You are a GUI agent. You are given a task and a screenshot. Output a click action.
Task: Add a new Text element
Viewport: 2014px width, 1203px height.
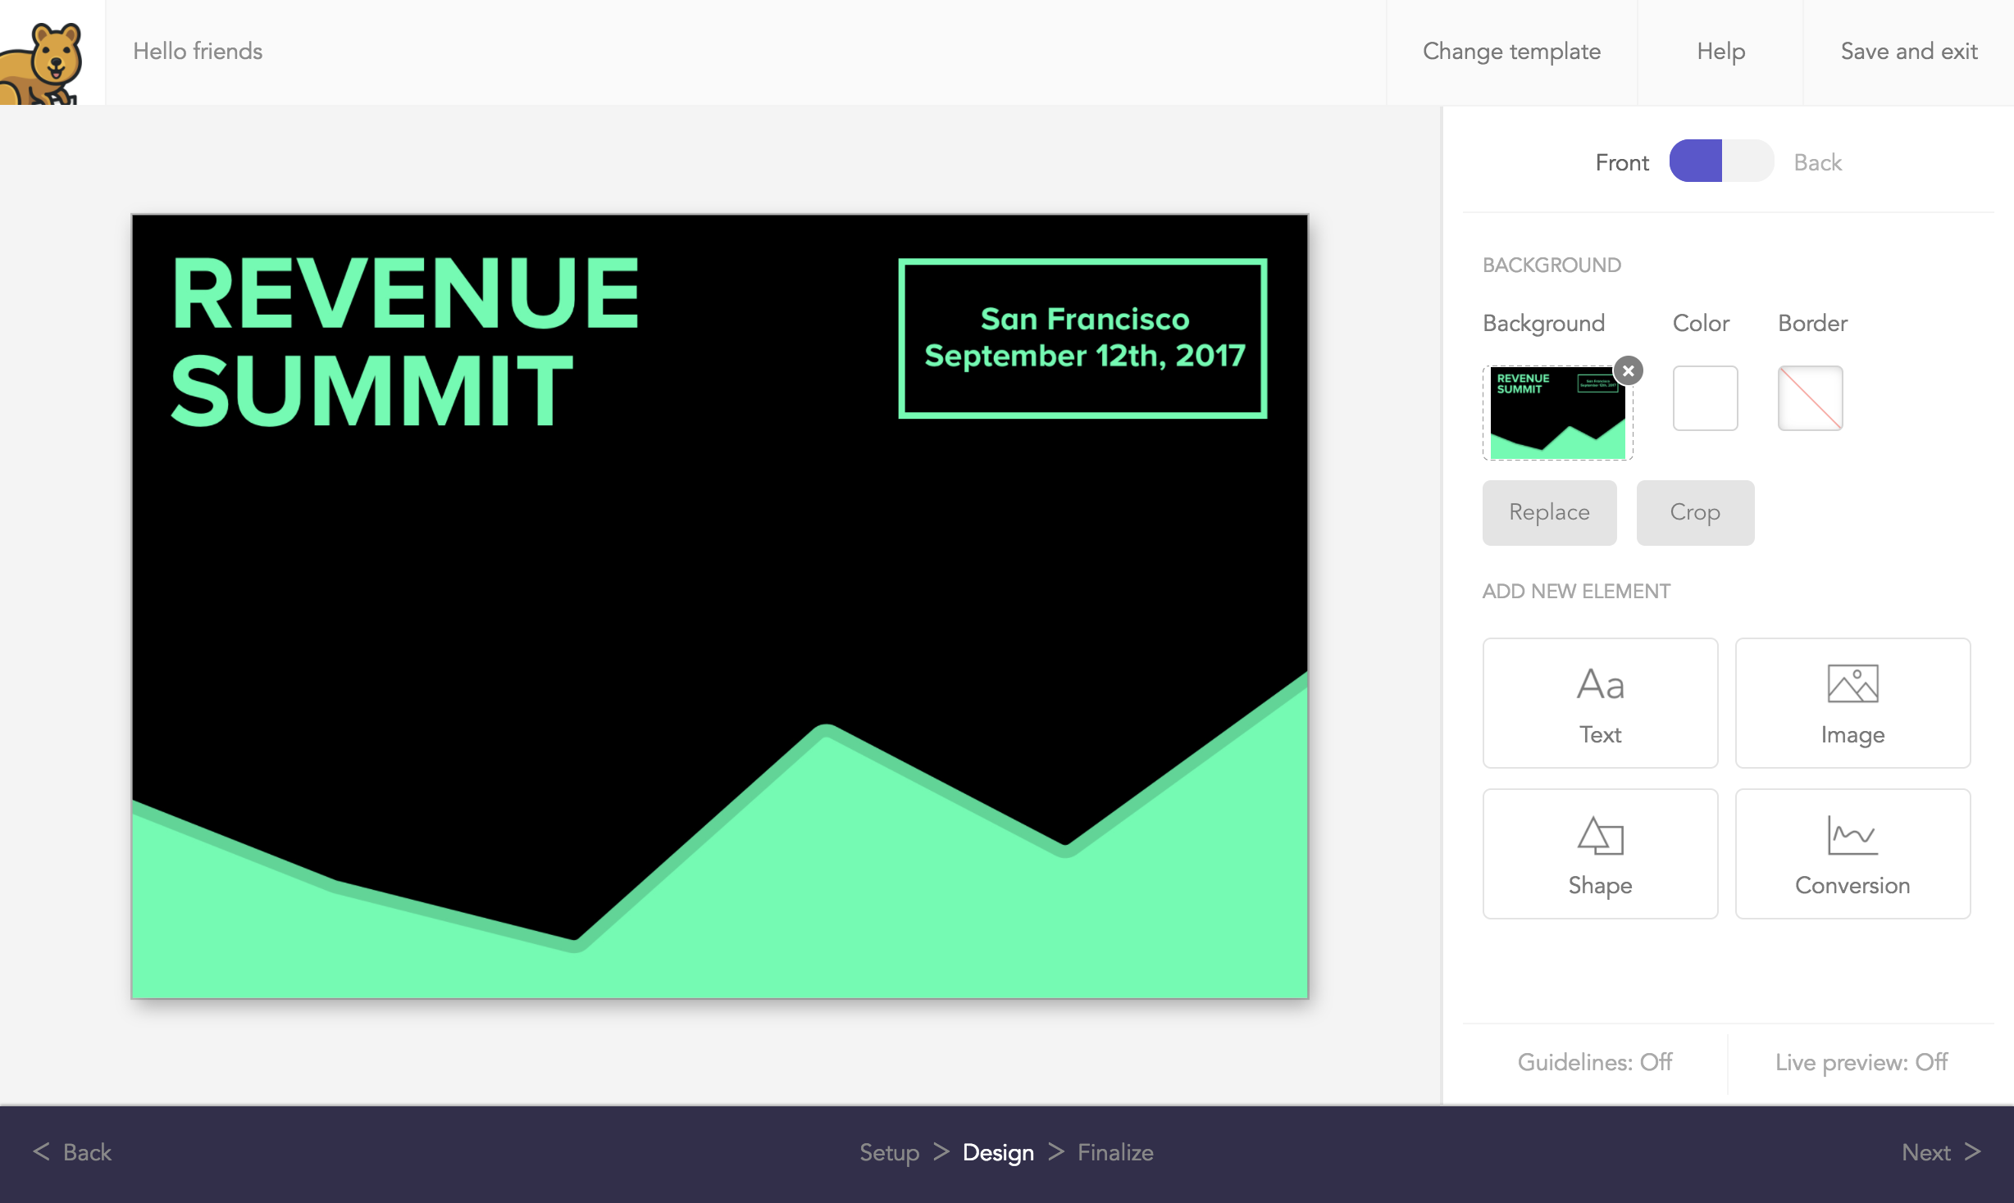click(1600, 703)
